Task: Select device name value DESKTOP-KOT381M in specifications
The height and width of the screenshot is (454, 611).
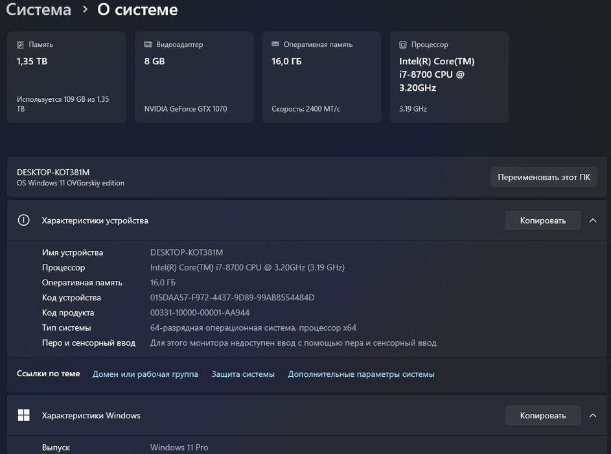Action: [187, 252]
